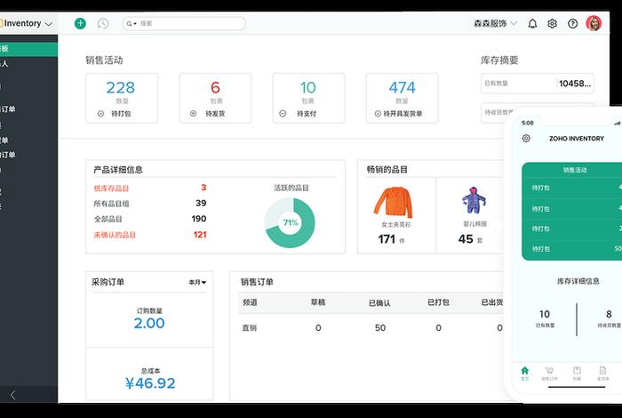Screen dimensions: 622x418
Task: Click the value 121 for unconfirmed items
Action: click(200, 235)
